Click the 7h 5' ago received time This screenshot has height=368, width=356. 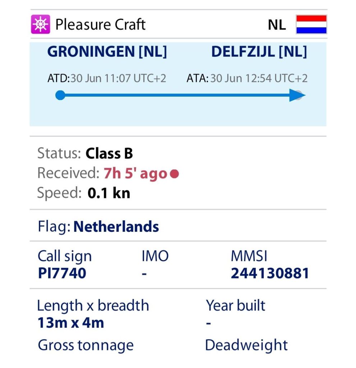pyautogui.click(x=135, y=174)
